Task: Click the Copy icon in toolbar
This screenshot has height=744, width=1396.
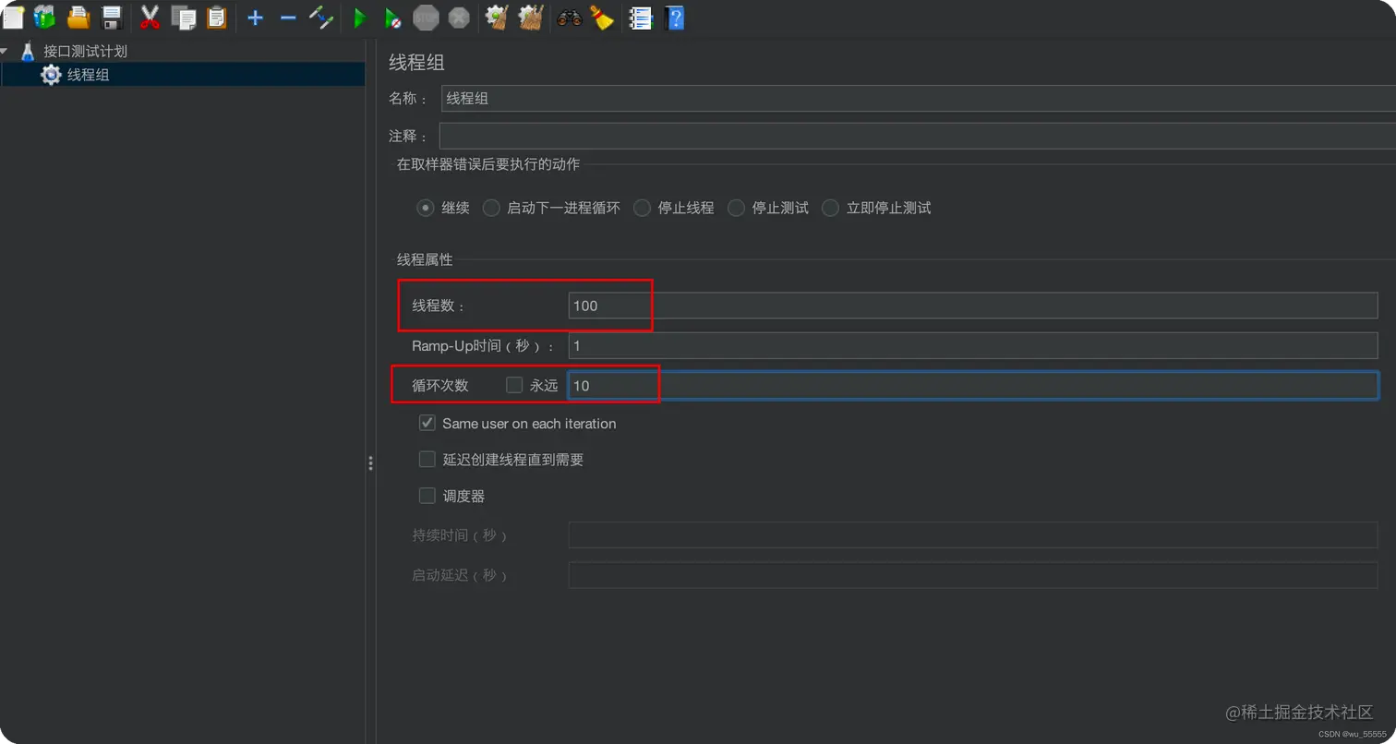Action: point(184,17)
